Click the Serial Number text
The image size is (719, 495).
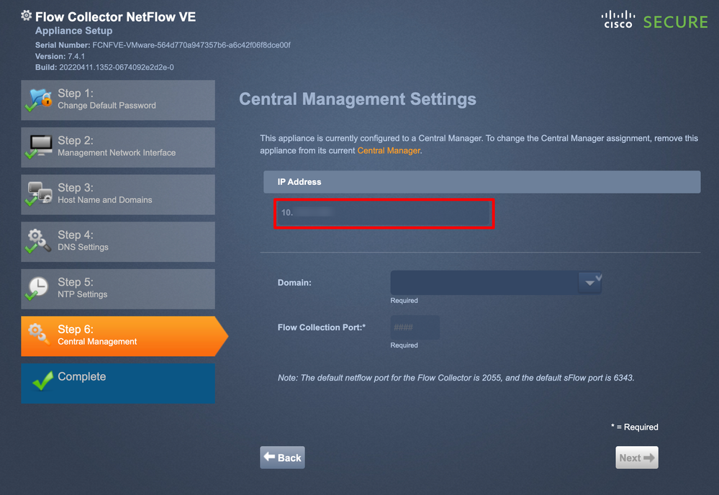(x=163, y=45)
